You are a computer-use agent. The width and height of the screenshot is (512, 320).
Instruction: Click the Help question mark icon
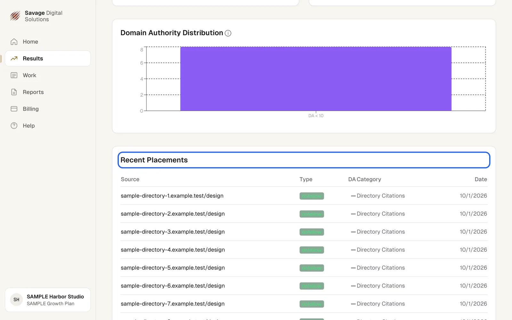click(14, 126)
